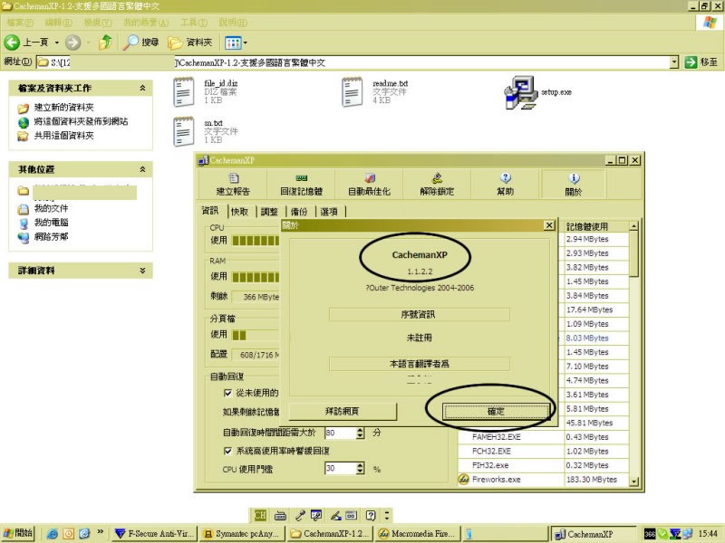Switch to the 資訊 tab
725x543 pixels.
210,211
